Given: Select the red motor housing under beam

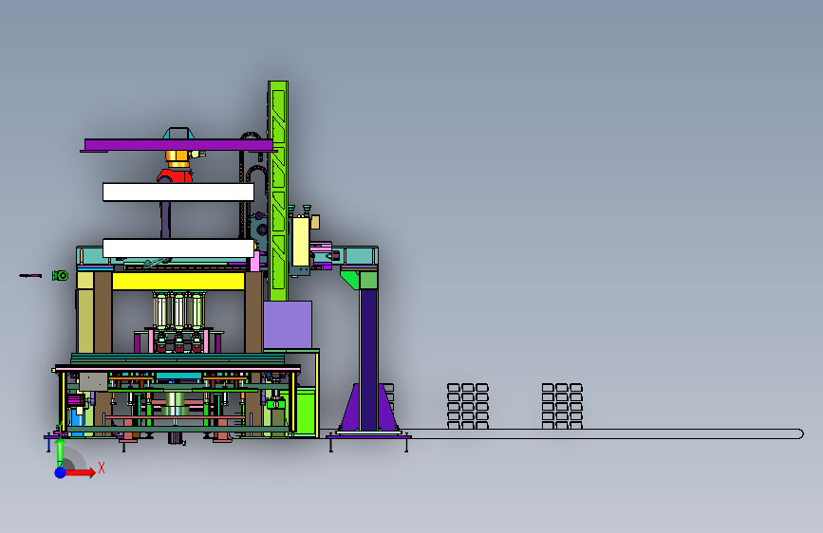Looking at the screenshot, I should pos(175,175).
